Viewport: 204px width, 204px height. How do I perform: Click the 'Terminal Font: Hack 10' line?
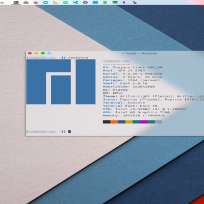tap(130, 106)
